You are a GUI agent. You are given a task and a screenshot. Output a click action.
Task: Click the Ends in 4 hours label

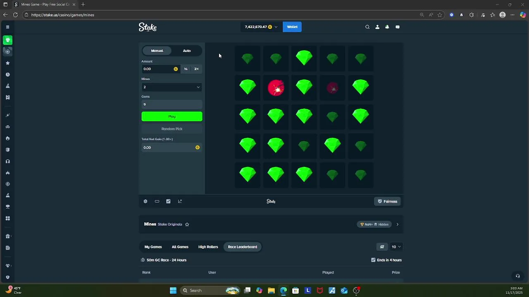389,260
